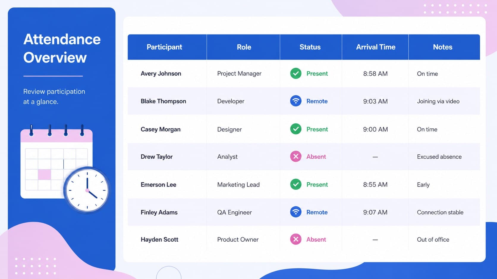The image size is (497, 279).
Task: Click the 9:00 AM arrival time
Action: (375, 129)
